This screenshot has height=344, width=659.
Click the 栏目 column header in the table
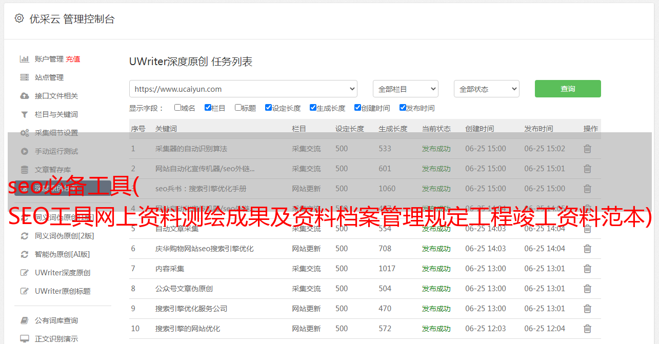pos(299,129)
